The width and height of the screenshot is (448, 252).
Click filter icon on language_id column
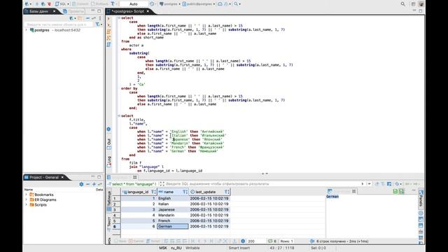[153, 192]
